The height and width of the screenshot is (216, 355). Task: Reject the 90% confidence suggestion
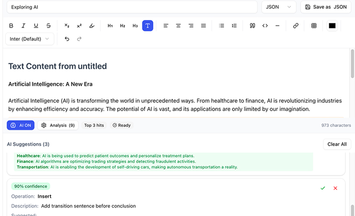[x=336, y=188]
